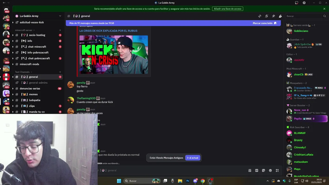
Task: Open server icon with 329 badge
Action: [x=6, y=60]
